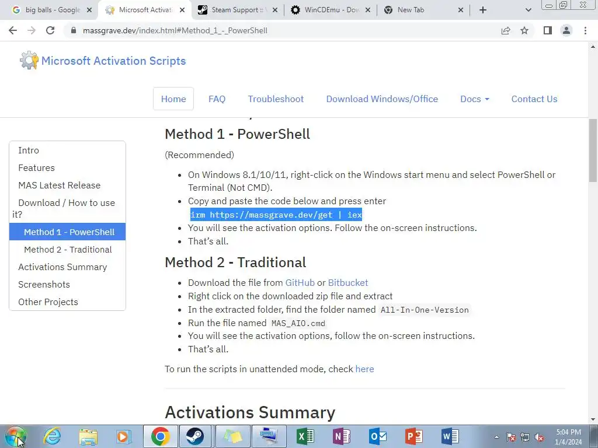Image resolution: width=598 pixels, height=448 pixels.
Task: Open Sticky Notes taskbar icon
Action: [x=233, y=436]
